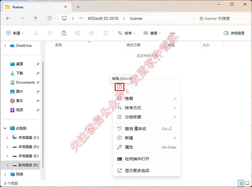Expand 本地磁盘 (C:) node
Image resolution: width=252 pixels, height=187 pixels.
click(7, 138)
